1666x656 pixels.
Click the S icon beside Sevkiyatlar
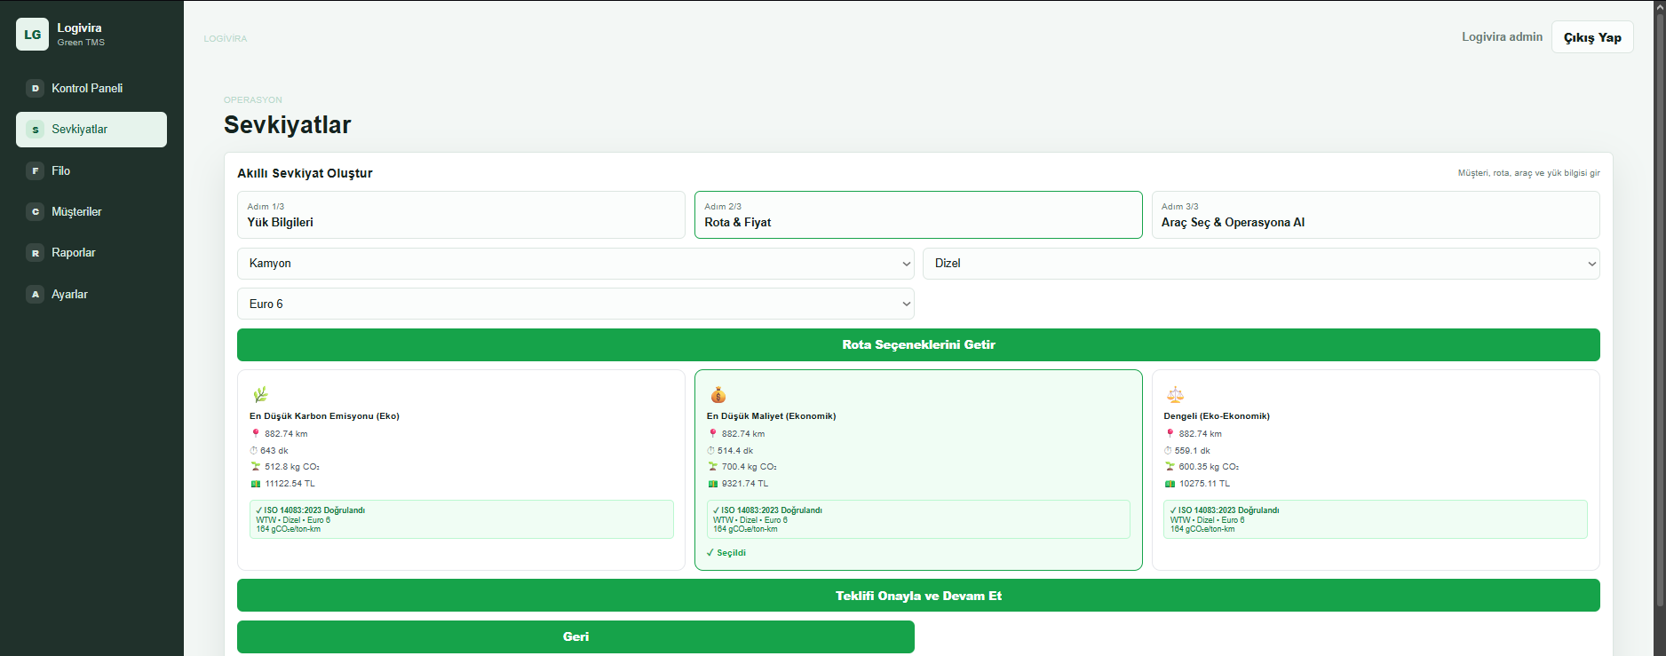[x=36, y=130]
